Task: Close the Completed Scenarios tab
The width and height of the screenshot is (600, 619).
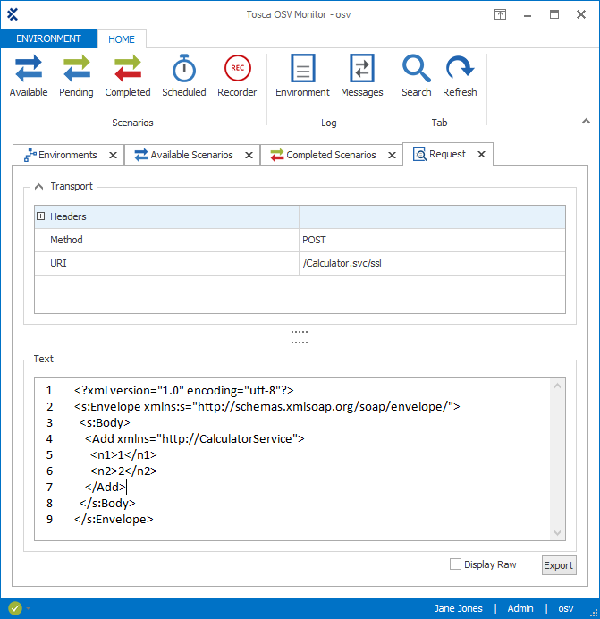Action: pyautogui.click(x=392, y=155)
